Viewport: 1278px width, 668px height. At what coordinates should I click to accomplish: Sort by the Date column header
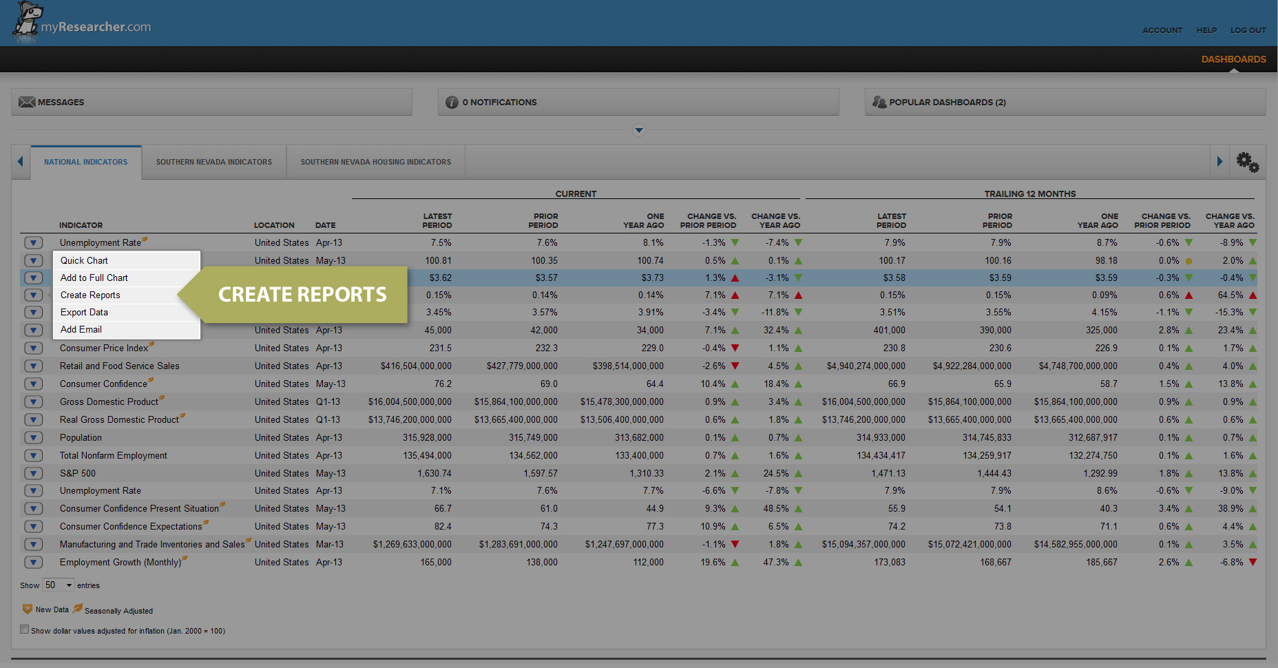(x=325, y=225)
